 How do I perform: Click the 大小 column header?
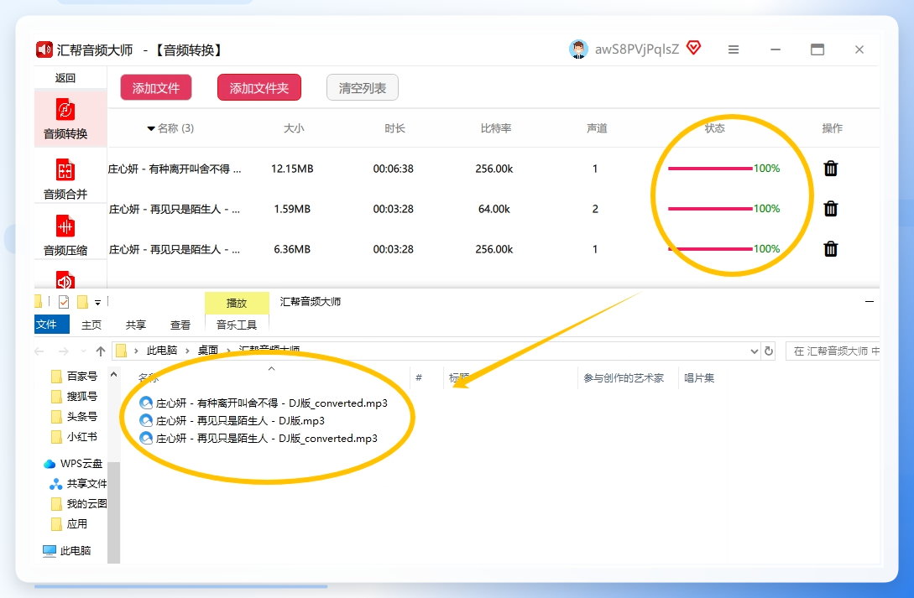294,128
